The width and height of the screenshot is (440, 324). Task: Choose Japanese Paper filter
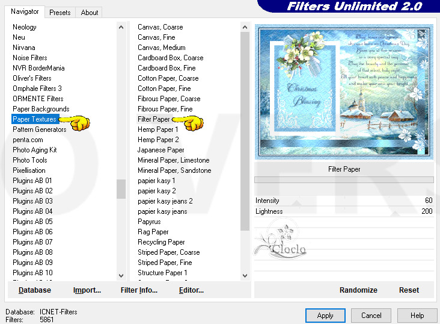[x=160, y=150]
